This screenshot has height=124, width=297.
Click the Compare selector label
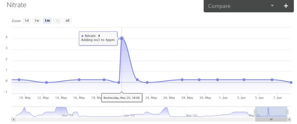point(219,6)
